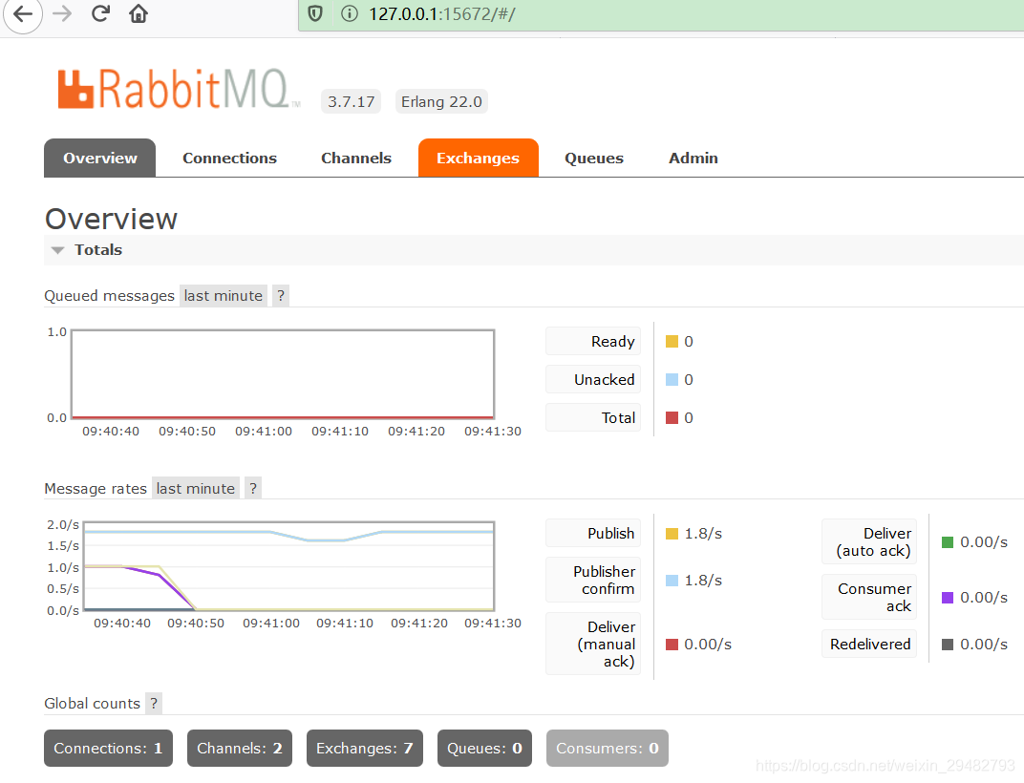
Task: Open the Overview tab
Action: pos(100,159)
